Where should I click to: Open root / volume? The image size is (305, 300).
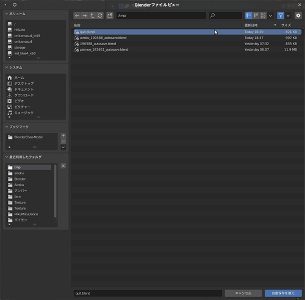click(x=35, y=24)
